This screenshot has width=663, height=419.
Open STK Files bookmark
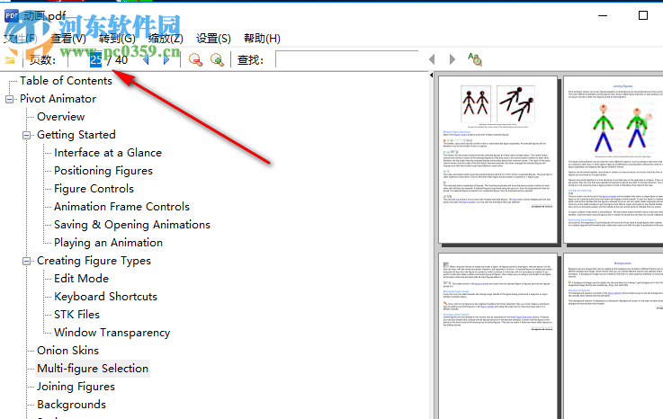pos(76,315)
